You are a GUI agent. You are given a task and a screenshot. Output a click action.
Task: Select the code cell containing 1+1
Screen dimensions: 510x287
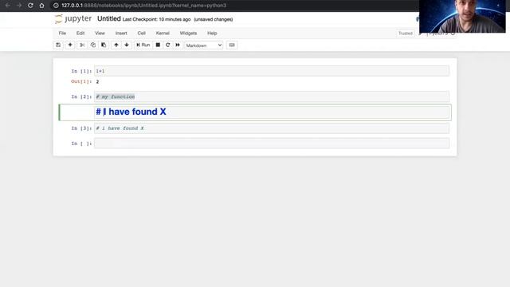coord(272,71)
